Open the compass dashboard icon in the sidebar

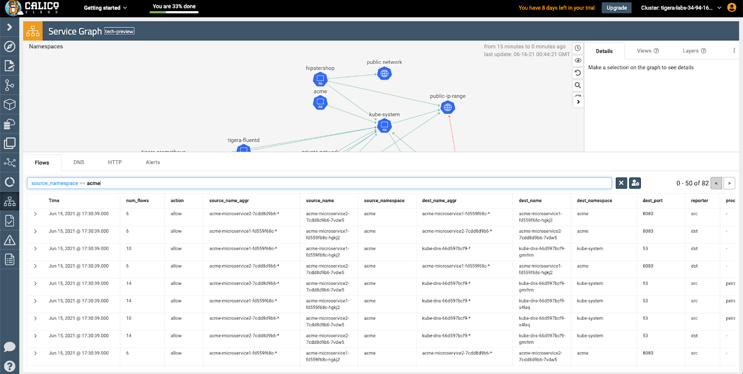tap(9, 46)
